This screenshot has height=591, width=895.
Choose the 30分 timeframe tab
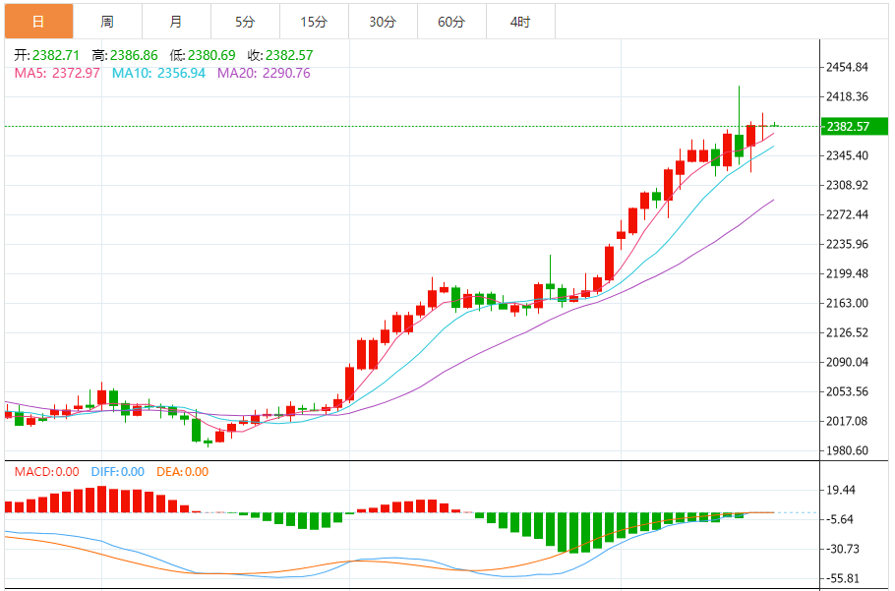coord(383,22)
